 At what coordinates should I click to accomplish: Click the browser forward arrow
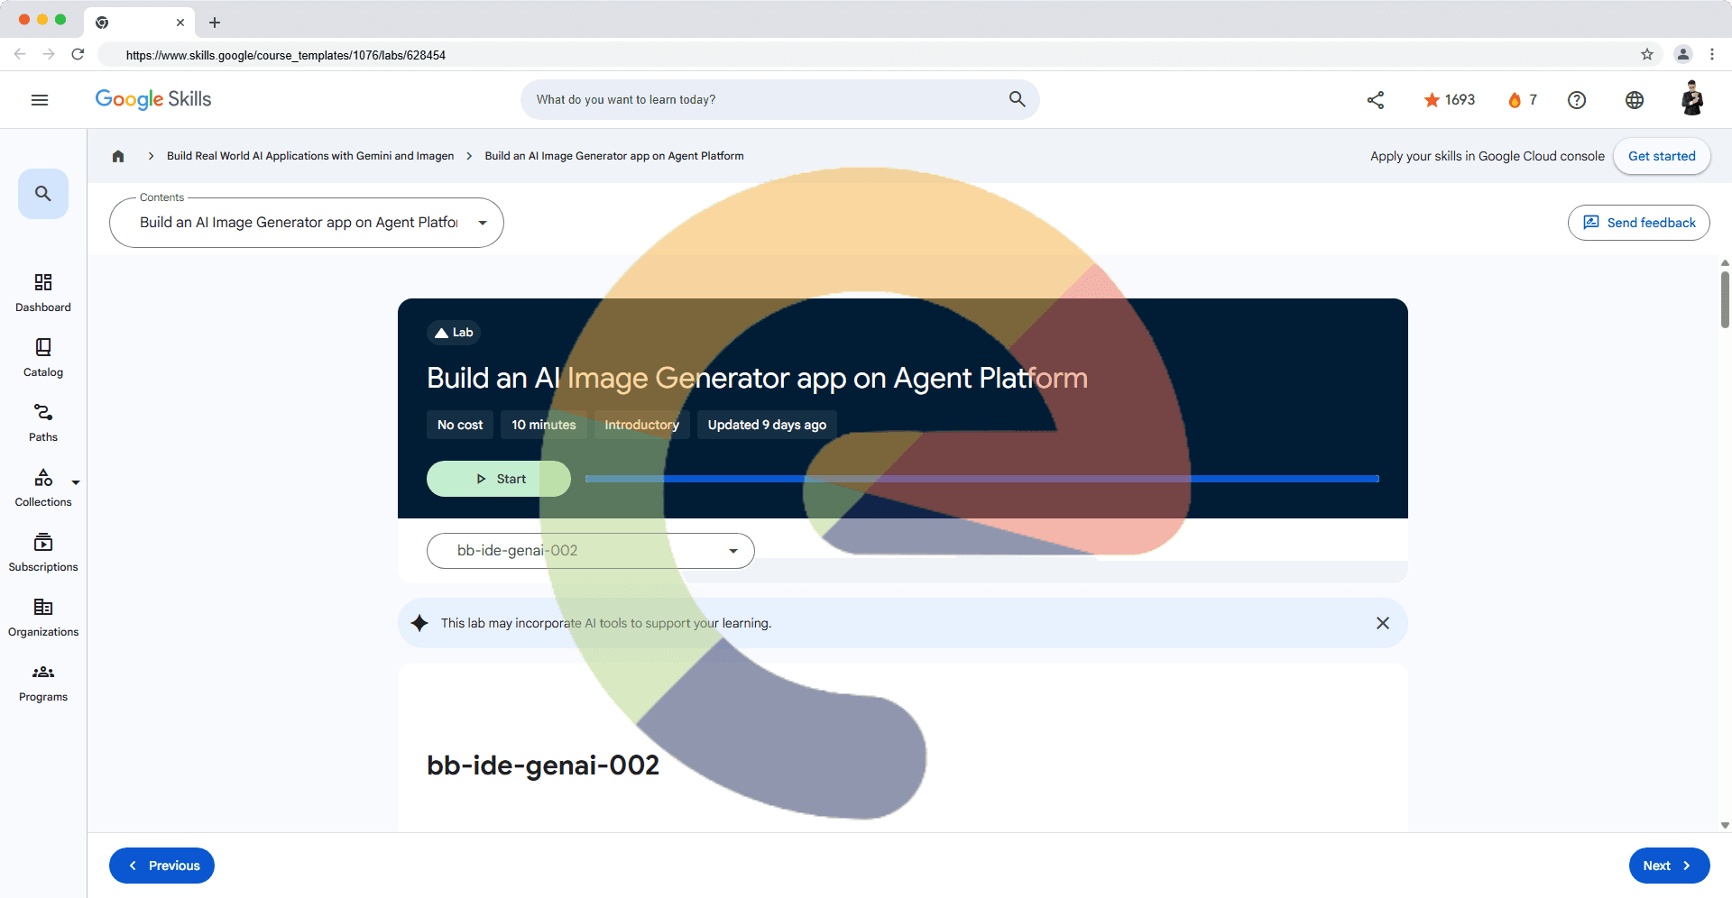click(x=49, y=54)
